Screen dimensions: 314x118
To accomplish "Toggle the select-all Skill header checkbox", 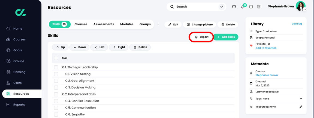I will pyautogui.click(x=56, y=58).
